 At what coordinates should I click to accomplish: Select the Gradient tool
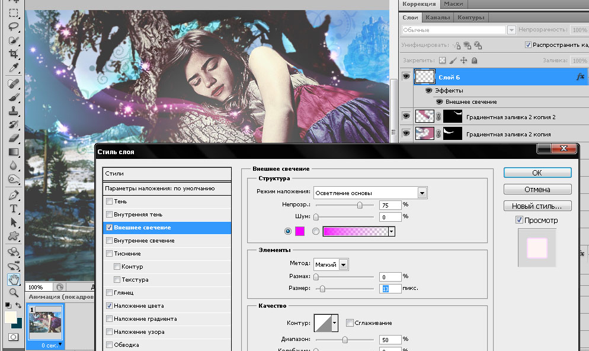[x=14, y=152]
